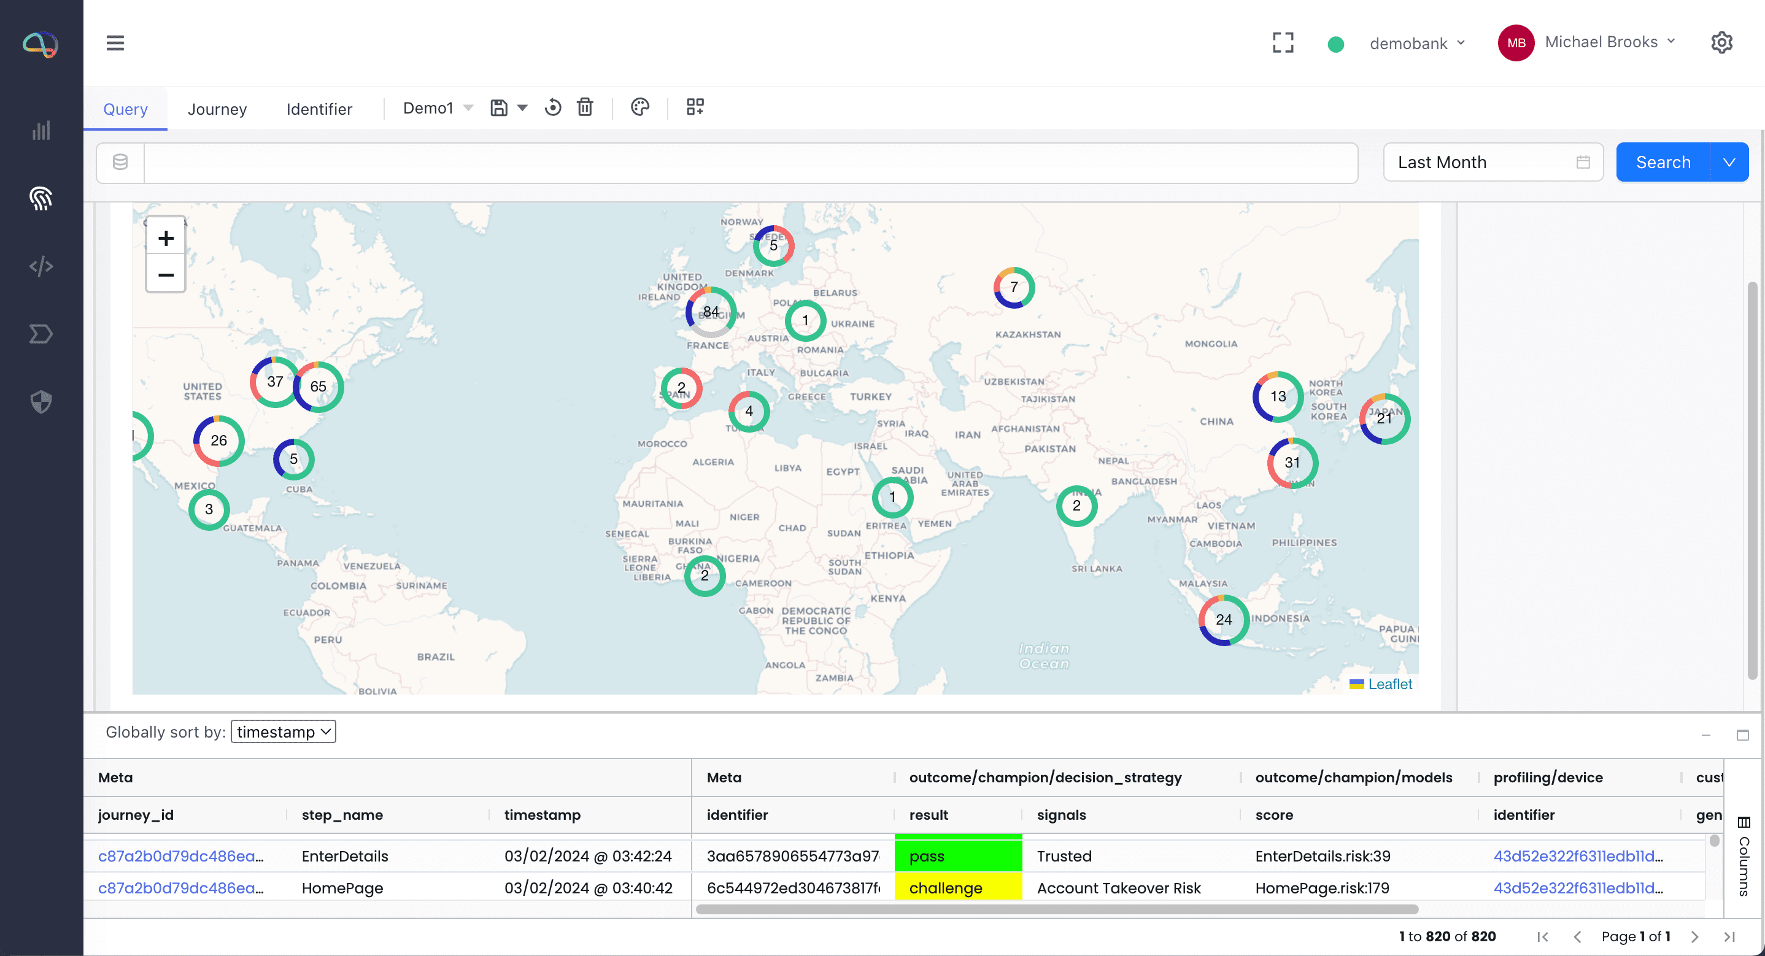Screen dimensions: 1765x956
Task: Toggle the hamburger menu
Action: [115, 43]
